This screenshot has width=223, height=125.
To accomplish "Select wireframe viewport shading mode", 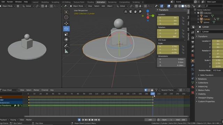I will click(180, 6).
